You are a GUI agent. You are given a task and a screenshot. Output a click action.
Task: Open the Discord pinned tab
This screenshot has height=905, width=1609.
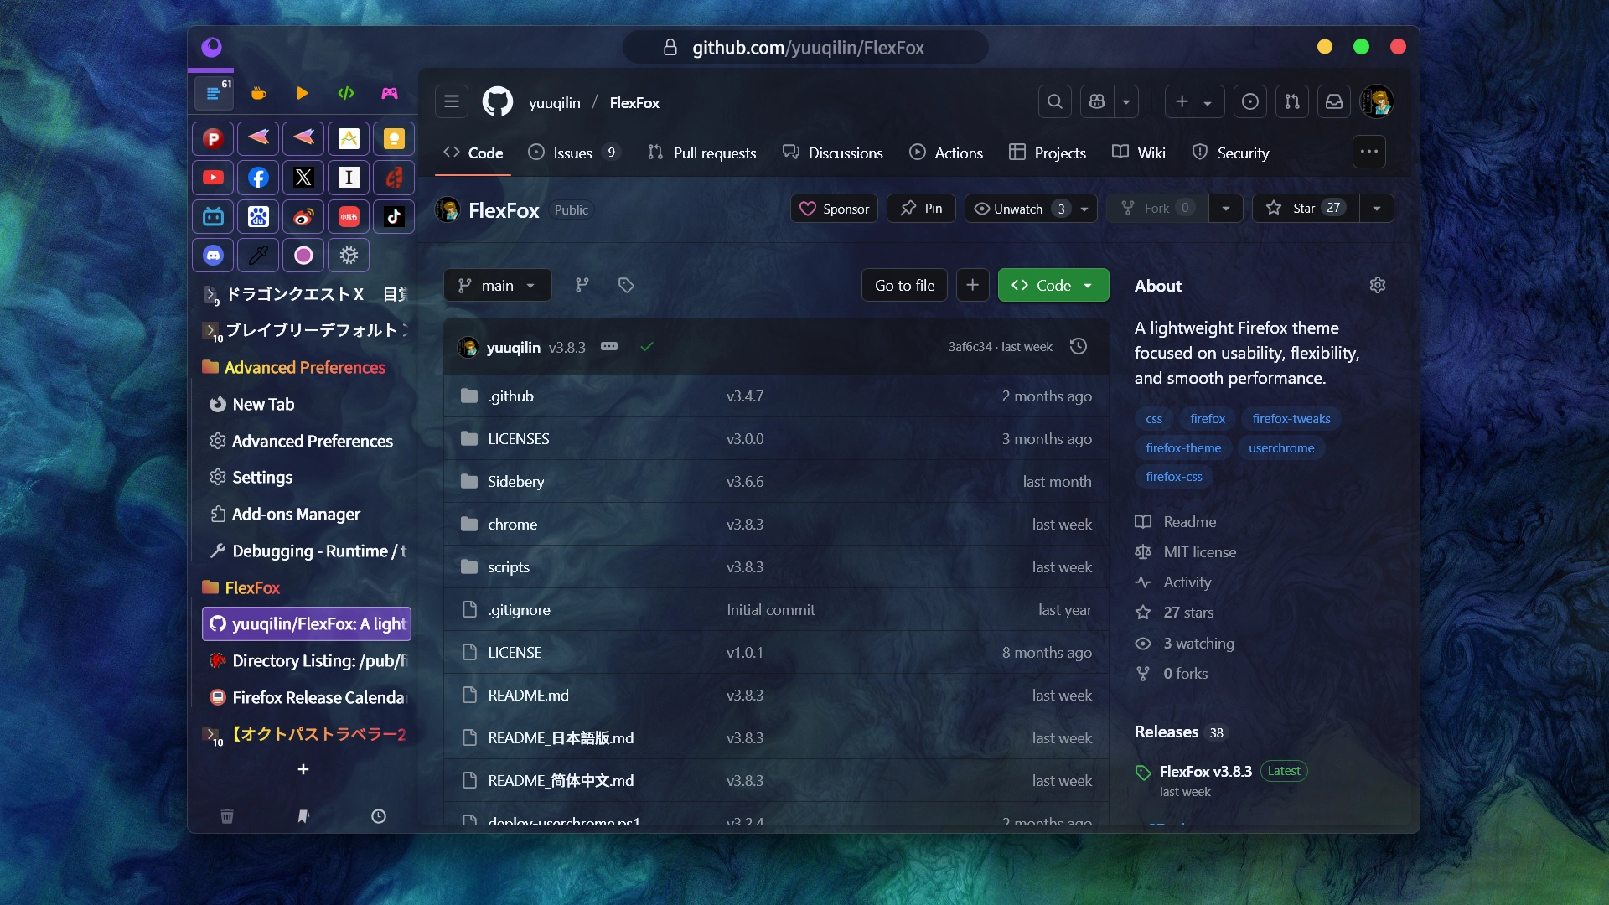tap(213, 256)
